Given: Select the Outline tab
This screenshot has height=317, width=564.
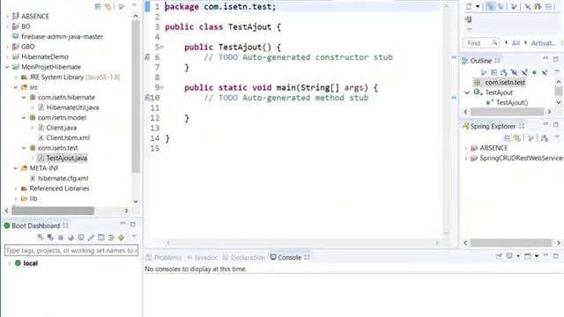Looking at the screenshot, I should (x=480, y=61).
